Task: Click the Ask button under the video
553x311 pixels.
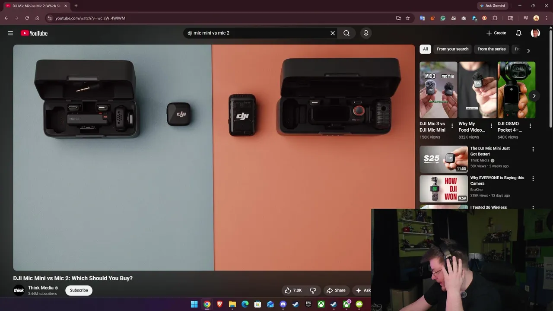Action: click(363, 290)
